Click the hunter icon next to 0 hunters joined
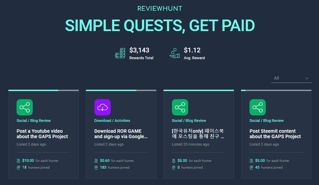Screen dimensions: 319x185 (x=173, y=168)
